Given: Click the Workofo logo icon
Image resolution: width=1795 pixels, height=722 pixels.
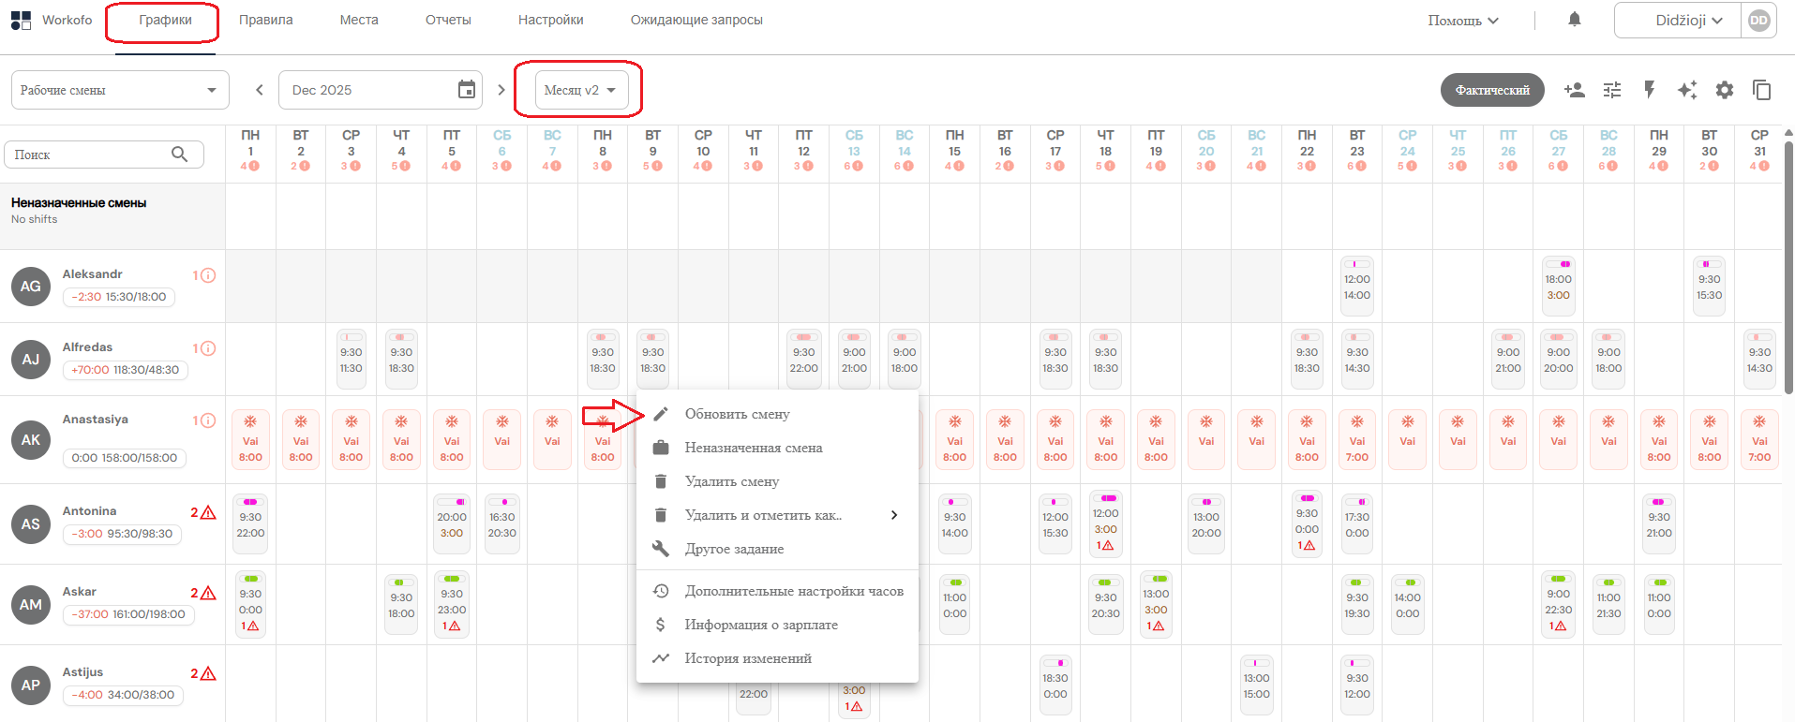Looking at the screenshot, I should 21,20.
